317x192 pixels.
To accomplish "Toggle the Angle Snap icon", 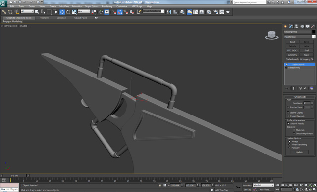I will click(x=120, y=12).
